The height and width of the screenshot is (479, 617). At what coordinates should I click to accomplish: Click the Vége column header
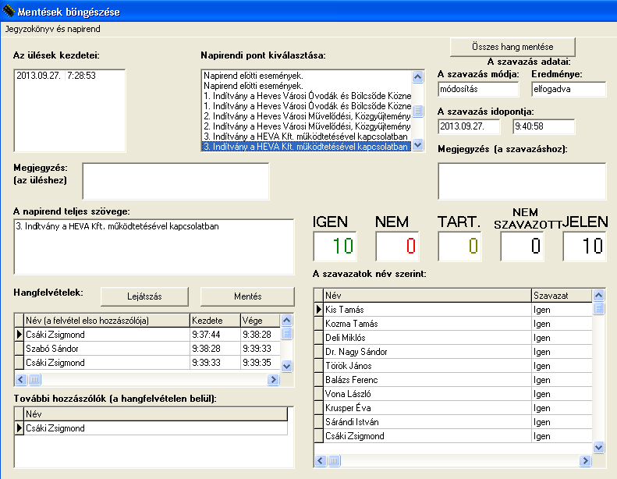260,321
